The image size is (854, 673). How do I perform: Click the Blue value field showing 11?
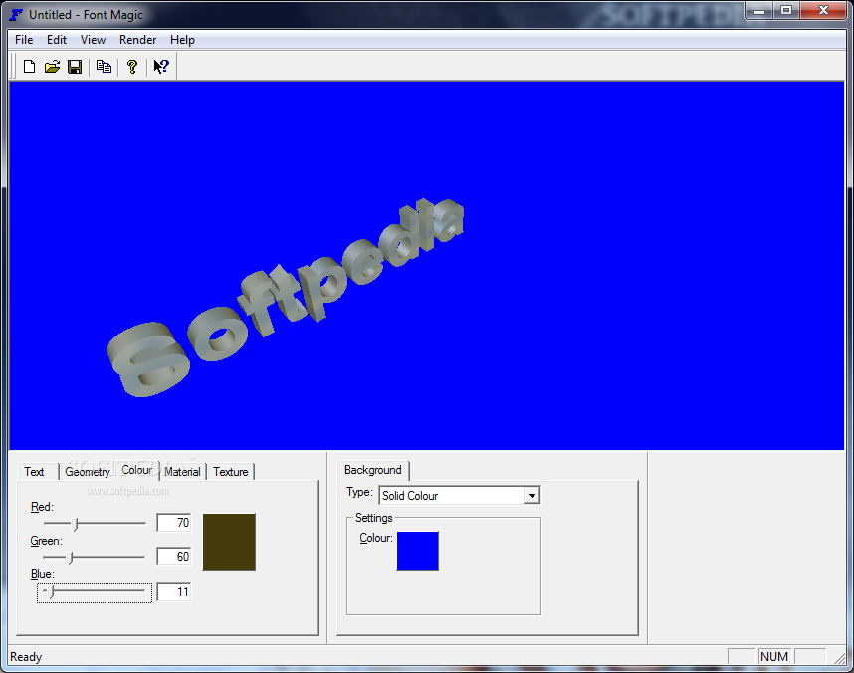click(x=174, y=592)
